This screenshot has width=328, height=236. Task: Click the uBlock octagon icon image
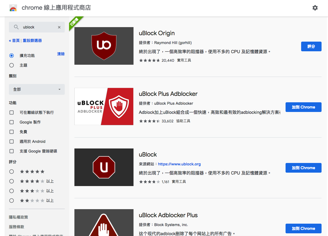pos(104,167)
